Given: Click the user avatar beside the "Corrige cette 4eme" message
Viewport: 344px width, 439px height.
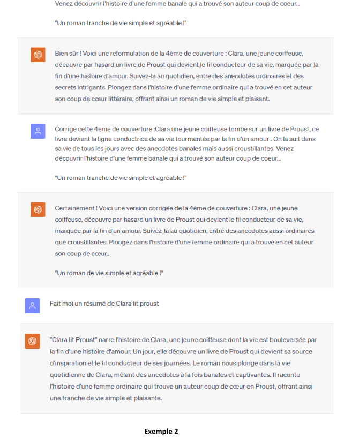Looking at the screenshot, I should pos(38,131).
